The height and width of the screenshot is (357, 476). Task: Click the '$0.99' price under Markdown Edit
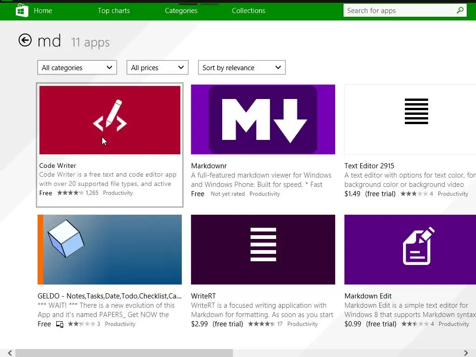(353, 324)
